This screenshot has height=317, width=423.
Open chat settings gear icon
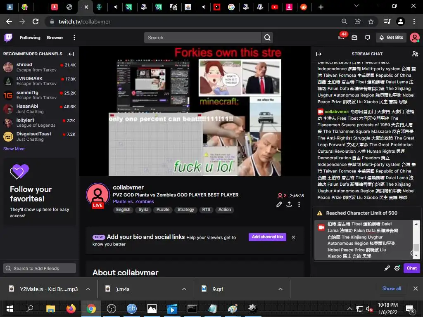397,268
